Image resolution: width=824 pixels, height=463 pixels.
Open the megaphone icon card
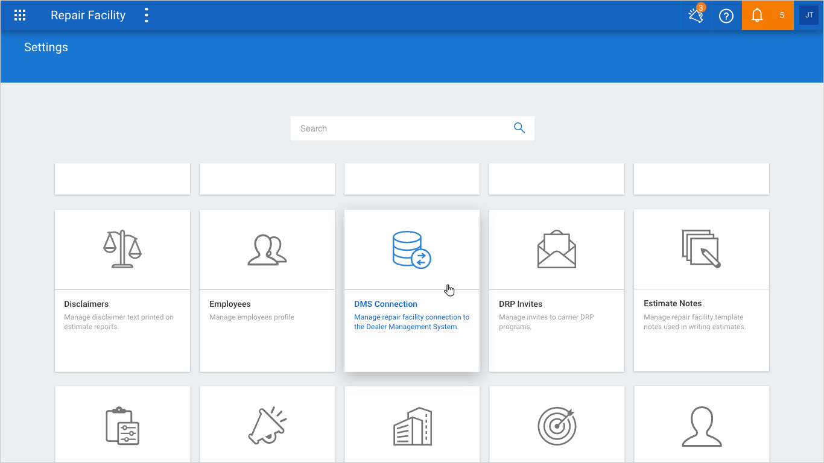pos(267,426)
